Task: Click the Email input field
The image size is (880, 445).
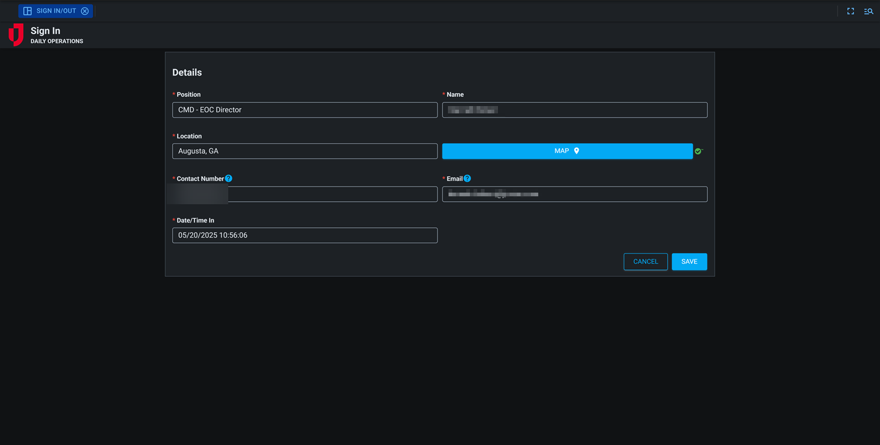Action: click(574, 194)
